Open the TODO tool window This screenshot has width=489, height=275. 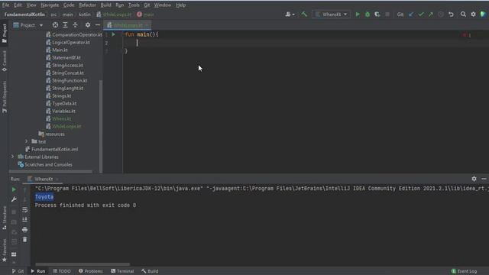point(62,271)
